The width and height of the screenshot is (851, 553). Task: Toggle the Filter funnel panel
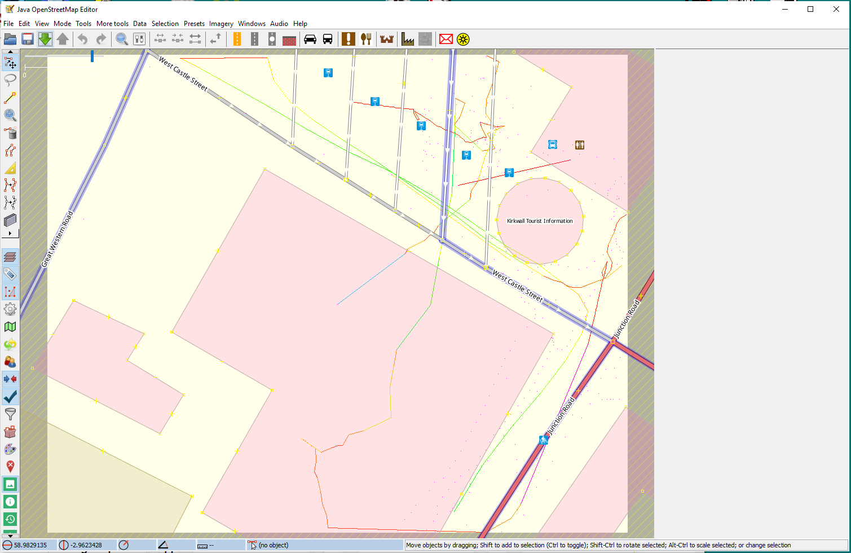point(10,414)
